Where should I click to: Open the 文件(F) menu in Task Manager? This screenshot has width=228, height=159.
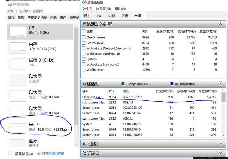12,11
